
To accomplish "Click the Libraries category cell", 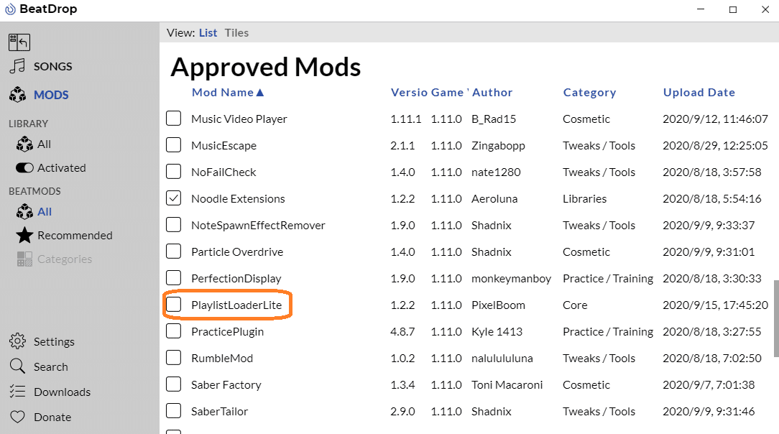I will point(584,198).
